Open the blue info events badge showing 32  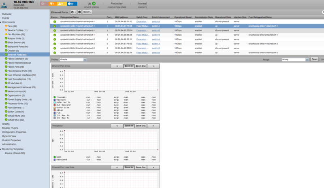(x=72, y=4)
